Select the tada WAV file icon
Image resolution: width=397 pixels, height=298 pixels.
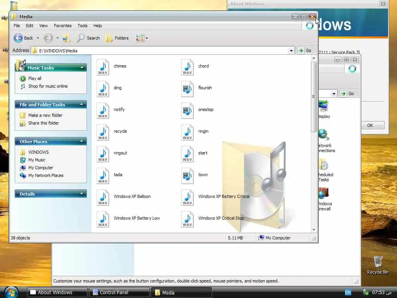(x=102, y=176)
